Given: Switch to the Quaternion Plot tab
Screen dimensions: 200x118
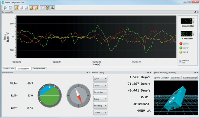Looking at the screenshot, I should click(39, 68).
